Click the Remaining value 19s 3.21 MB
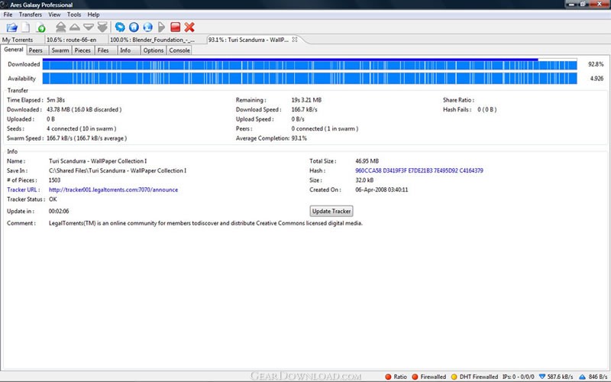Viewport: 611px width, 382px height. 306,100
